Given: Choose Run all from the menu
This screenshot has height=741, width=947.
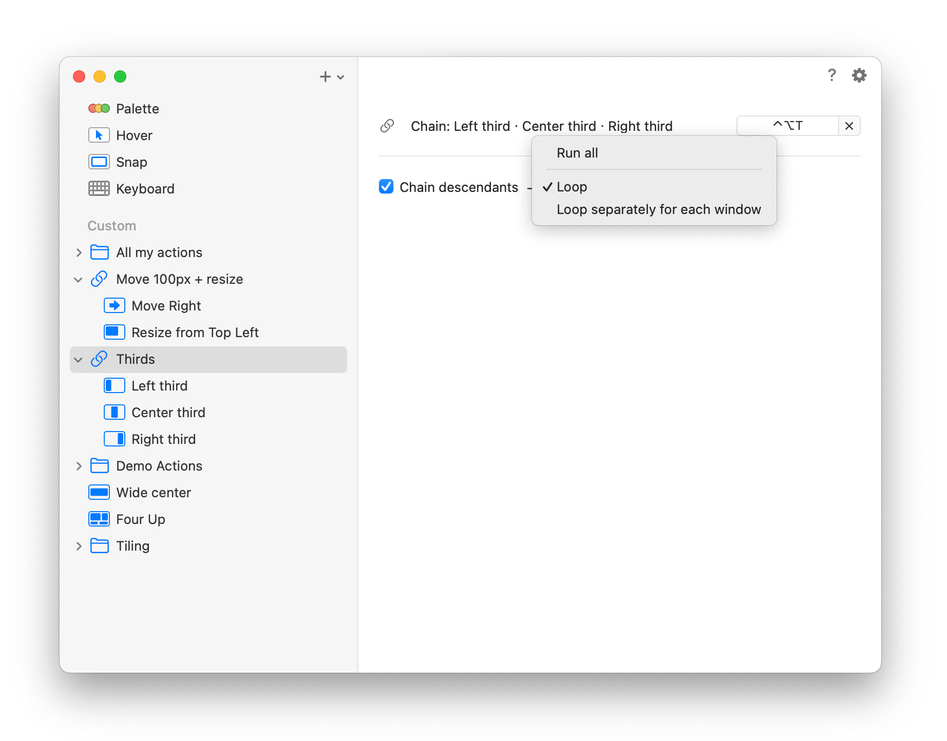Looking at the screenshot, I should [x=577, y=153].
